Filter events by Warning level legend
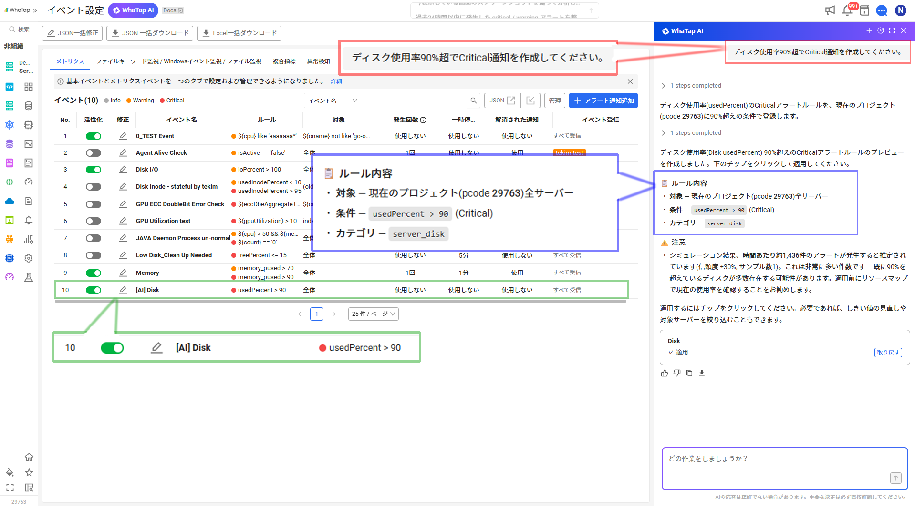915x506 pixels. (x=140, y=101)
